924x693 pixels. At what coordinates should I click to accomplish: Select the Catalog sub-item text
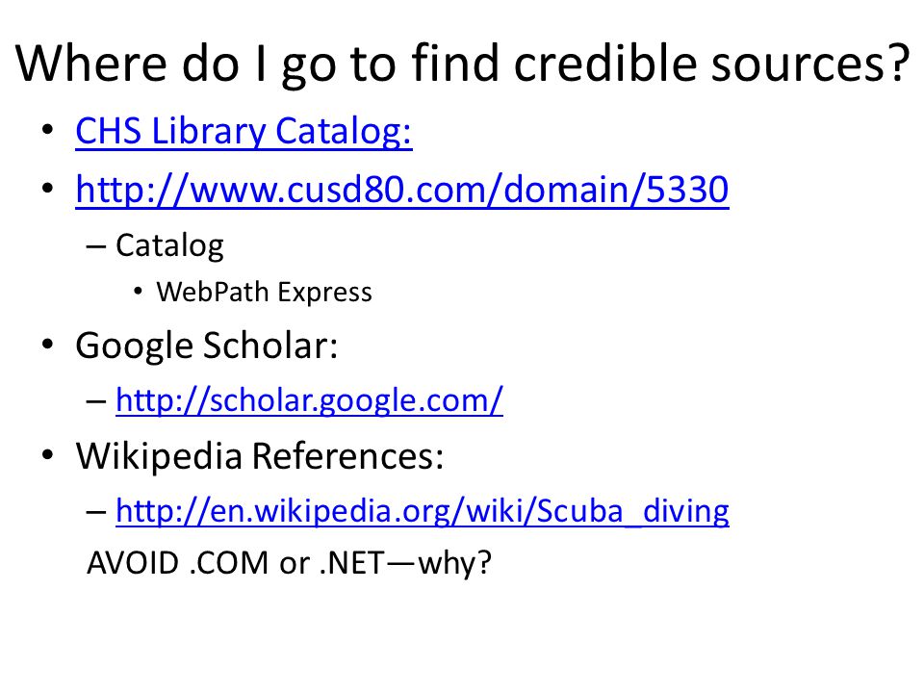click(x=169, y=245)
